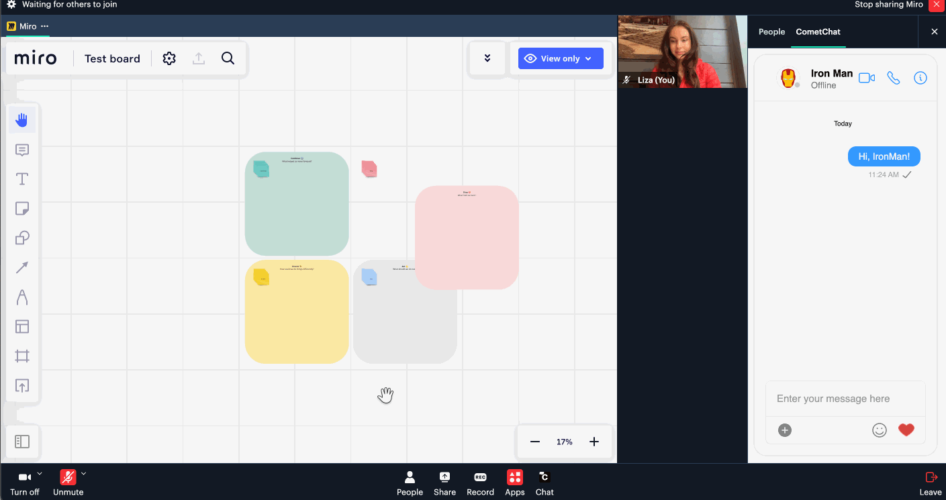Image resolution: width=946 pixels, height=500 pixels.
Task: Open People in the bottom bar
Action: point(410,483)
